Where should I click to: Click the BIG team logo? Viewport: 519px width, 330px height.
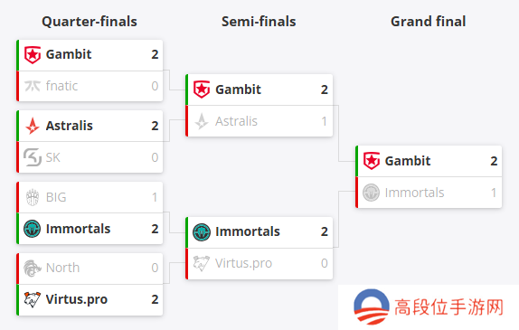33,197
